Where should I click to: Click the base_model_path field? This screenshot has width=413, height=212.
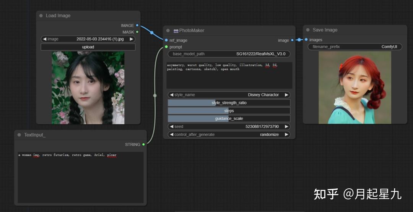tap(229, 54)
